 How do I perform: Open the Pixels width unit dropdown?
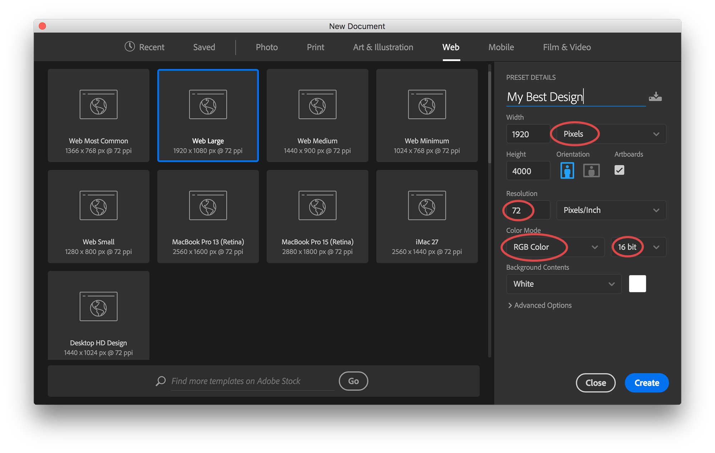[x=611, y=134]
